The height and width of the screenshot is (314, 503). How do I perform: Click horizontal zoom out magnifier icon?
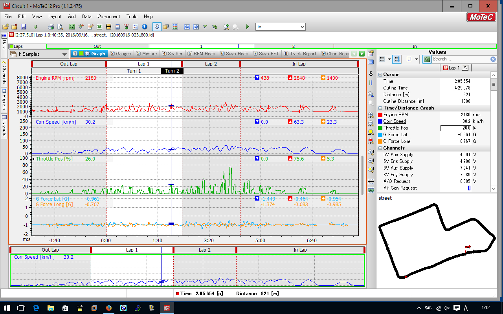(x=371, y=123)
